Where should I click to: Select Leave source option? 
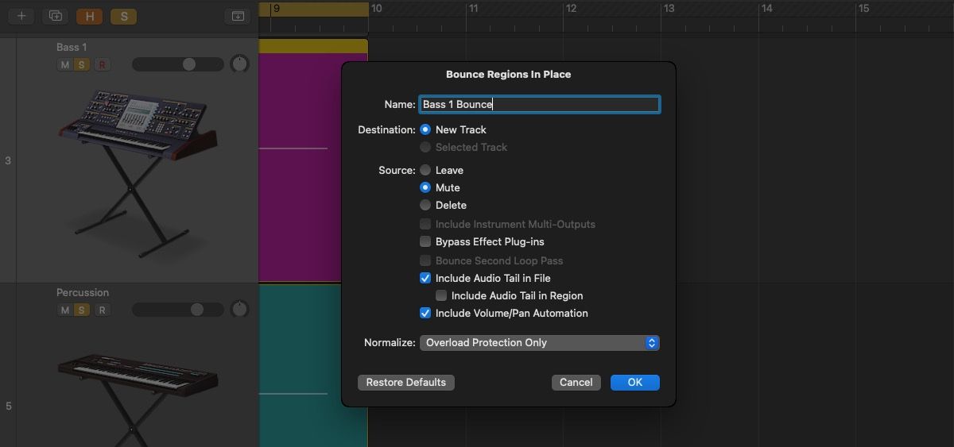[x=425, y=170]
